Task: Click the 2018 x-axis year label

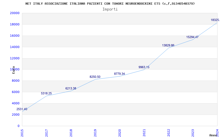Action: coord(71,133)
